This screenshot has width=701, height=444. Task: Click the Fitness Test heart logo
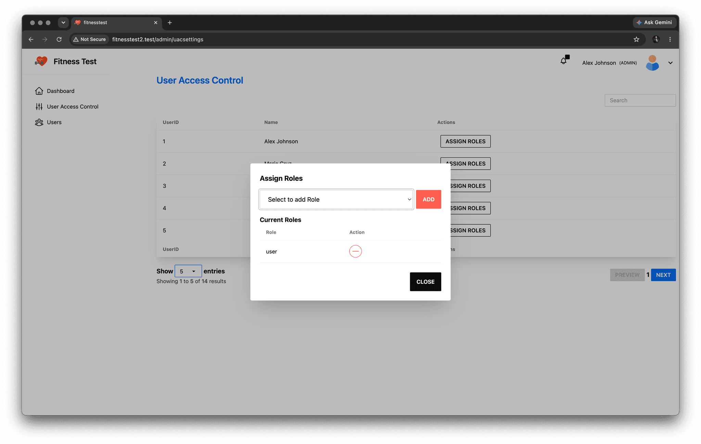(x=41, y=61)
